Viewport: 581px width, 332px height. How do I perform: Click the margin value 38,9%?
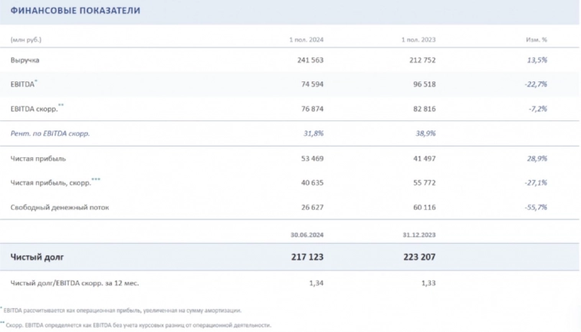425,133
